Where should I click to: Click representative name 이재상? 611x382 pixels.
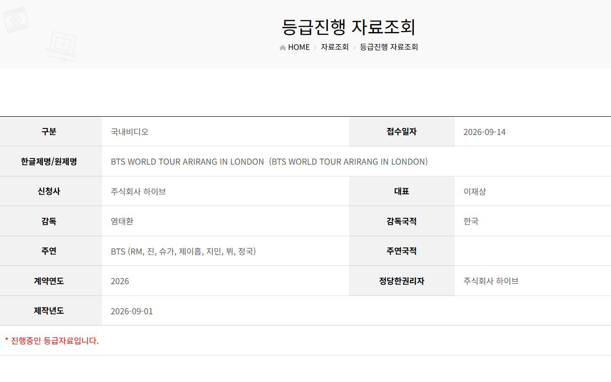(x=475, y=191)
